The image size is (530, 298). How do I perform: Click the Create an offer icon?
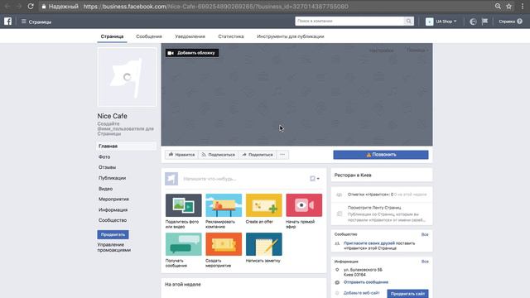[263, 205]
